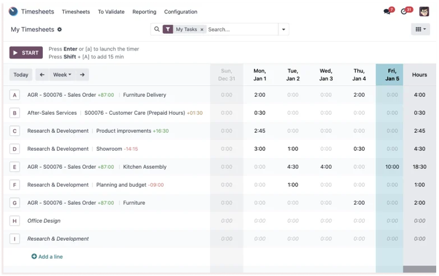This screenshot has height=276, width=439.
Task: Open the chat messages icon
Action: (x=387, y=11)
